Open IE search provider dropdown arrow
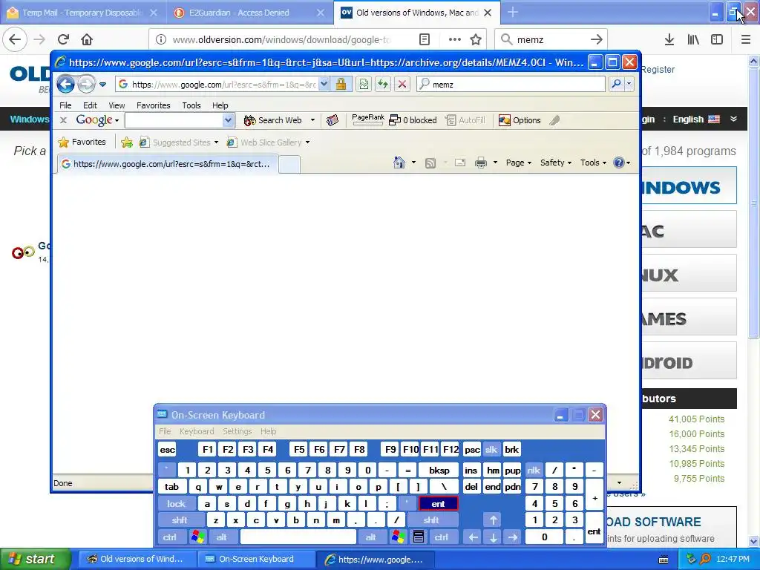The height and width of the screenshot is (570, 760). (x=629, y=85)
